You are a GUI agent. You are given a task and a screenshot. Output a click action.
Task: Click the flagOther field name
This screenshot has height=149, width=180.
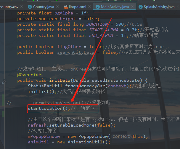[69, 47]
